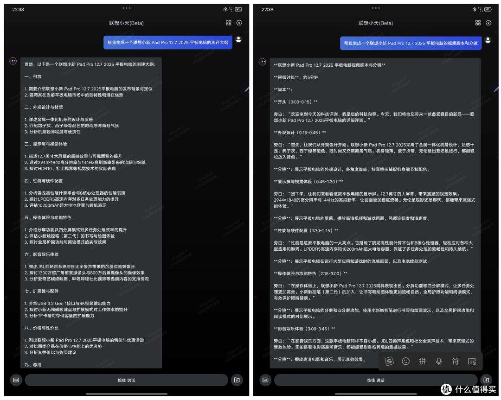Tap the 联想小天(Beta) title in the 22:38 screen
Screen dimensions: 501x400
point(126,23)
